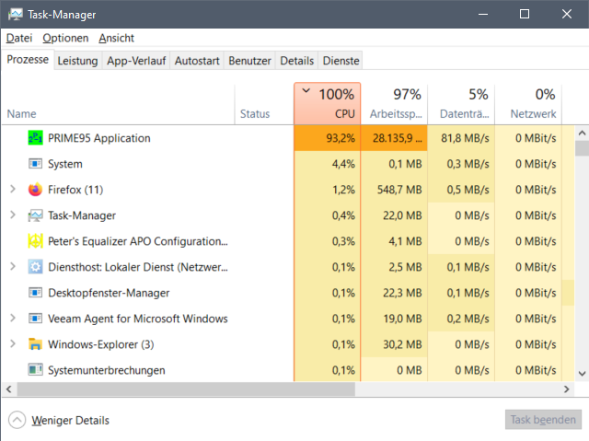The height and width of the screenshot is (441, 589).
Task: Click the Weniger Details link
Action: tap(70, 421)
